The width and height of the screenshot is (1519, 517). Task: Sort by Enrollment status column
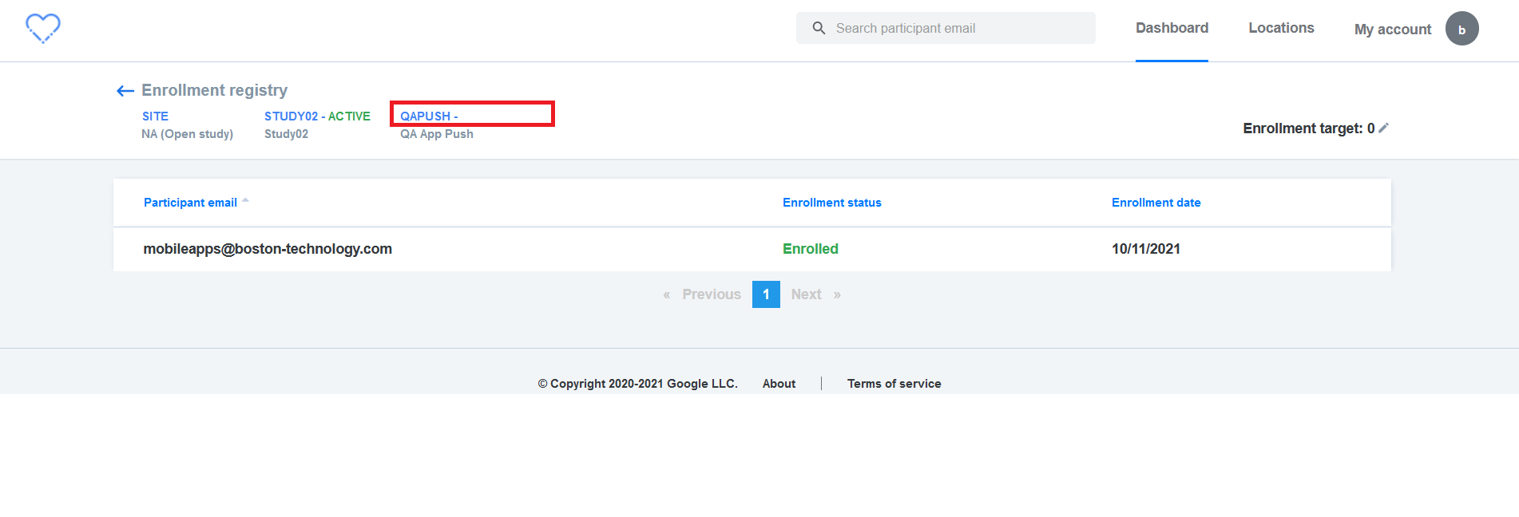tap(832, 203)
